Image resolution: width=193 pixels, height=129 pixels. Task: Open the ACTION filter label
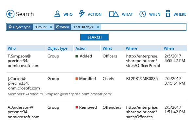point(95,14)
